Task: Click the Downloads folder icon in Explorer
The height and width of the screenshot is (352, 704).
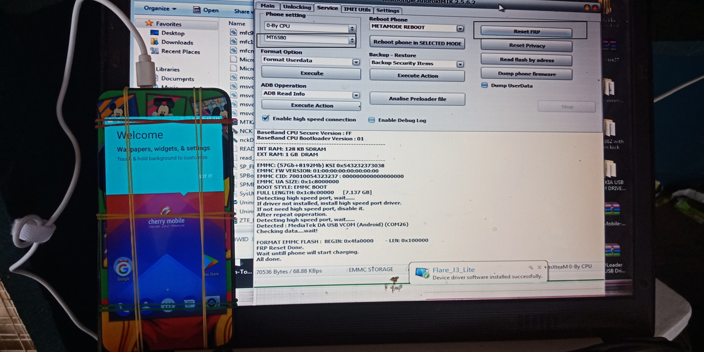Action: 155,42
